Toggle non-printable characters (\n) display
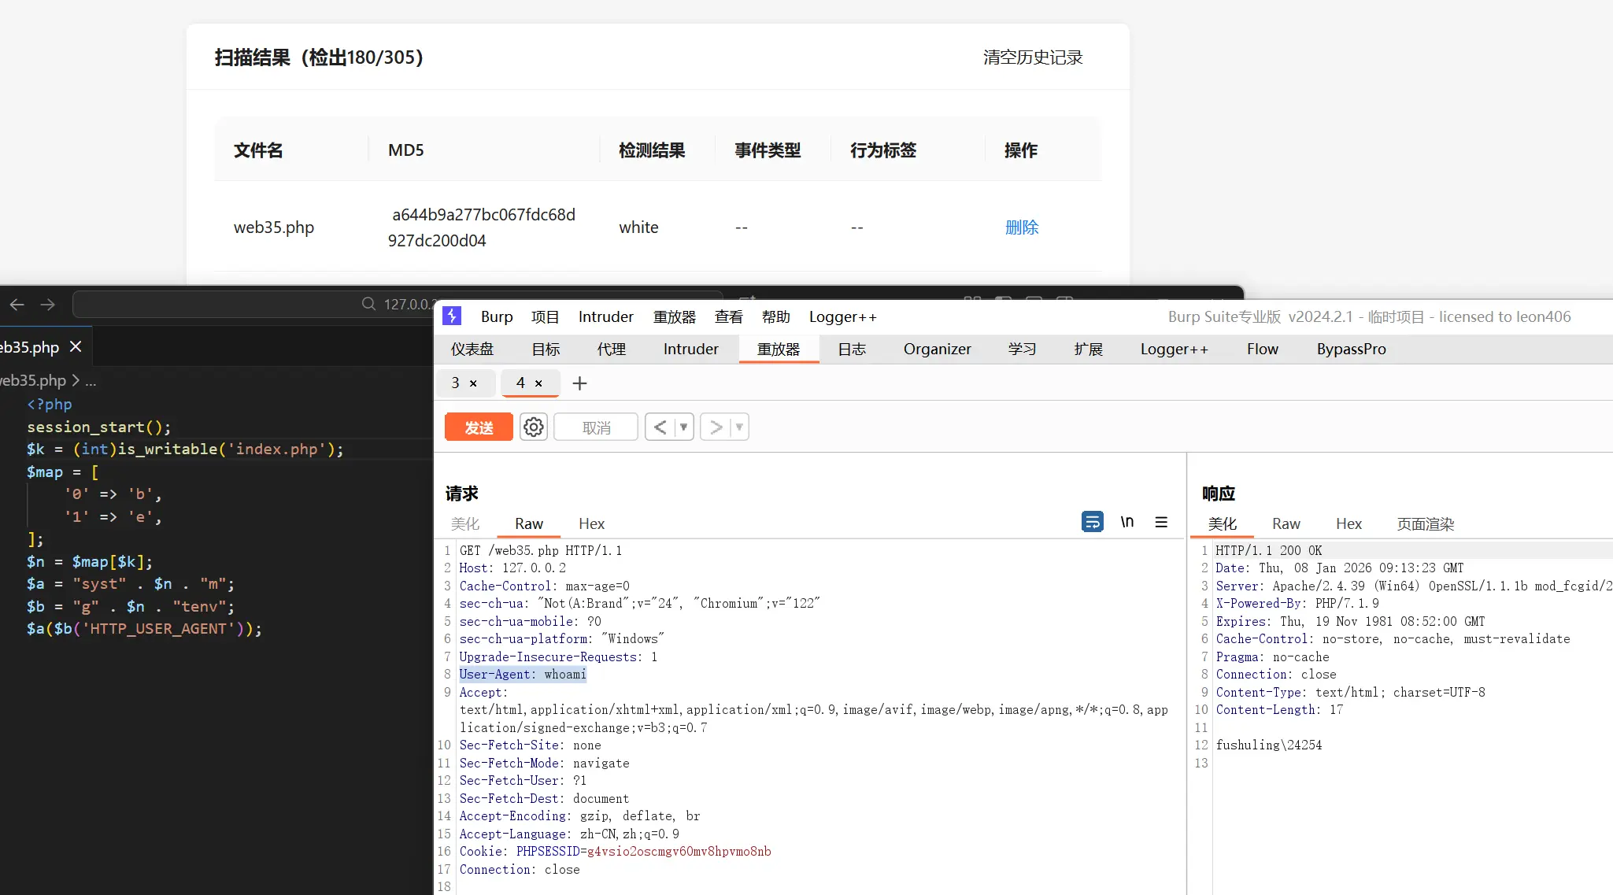1613x895 pixels. (1127, 522)
